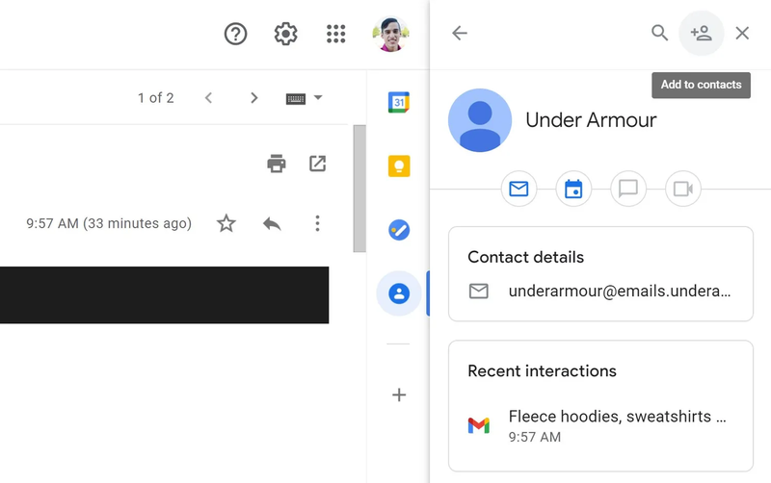Reply to the email
Screen dimensions: 771x483
tap(272, 224)
